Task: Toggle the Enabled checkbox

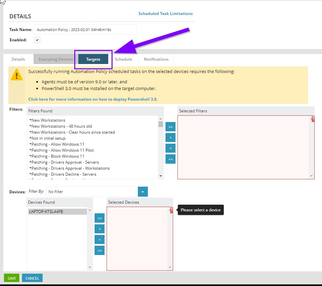Action: [x=37, y=40]
